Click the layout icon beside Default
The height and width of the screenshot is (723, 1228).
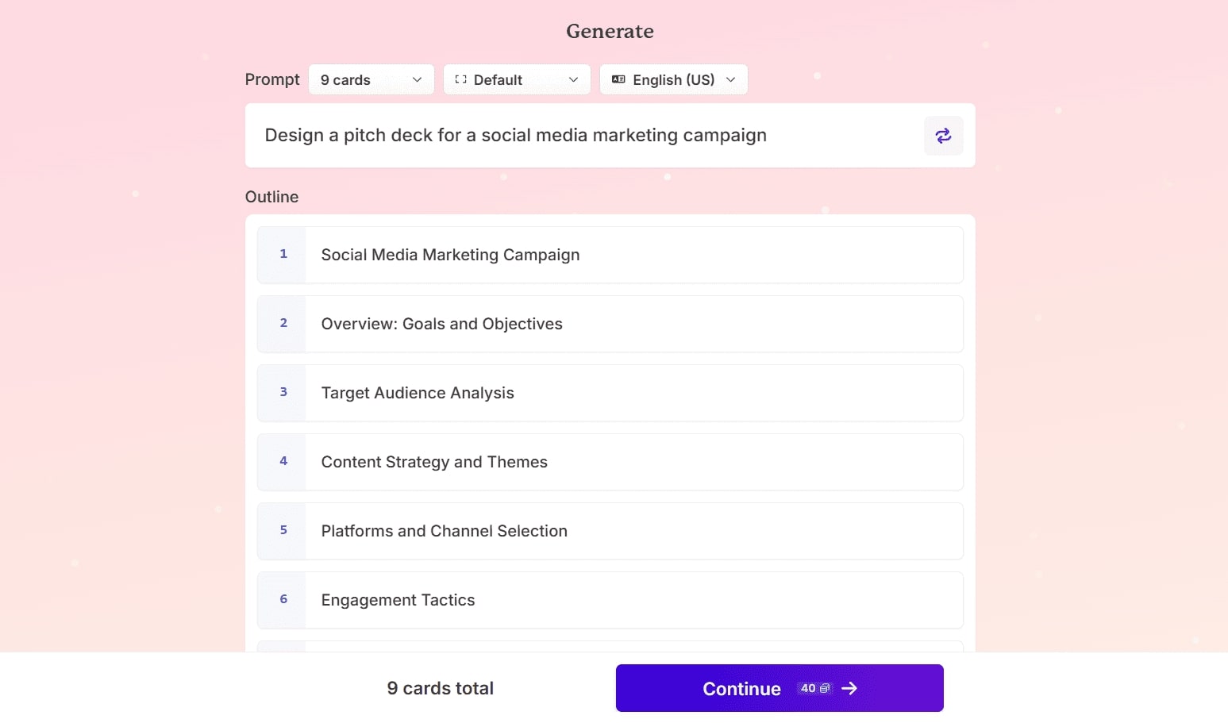click(x=460, y=79)
